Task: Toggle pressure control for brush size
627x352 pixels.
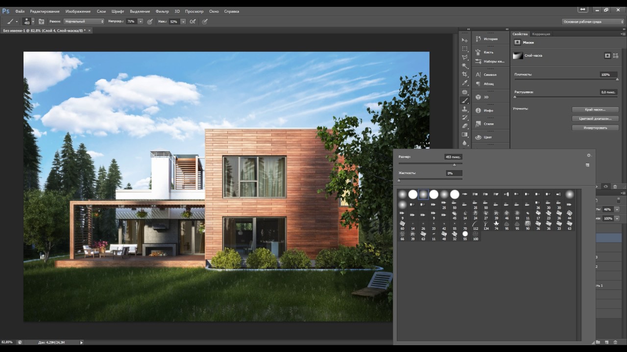Action: (x=205, y=22)
